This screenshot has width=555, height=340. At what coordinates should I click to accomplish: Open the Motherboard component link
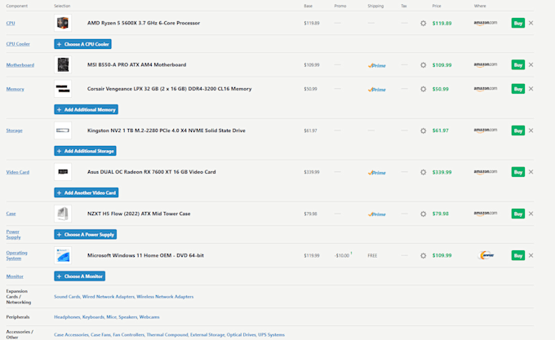point(20,65)
